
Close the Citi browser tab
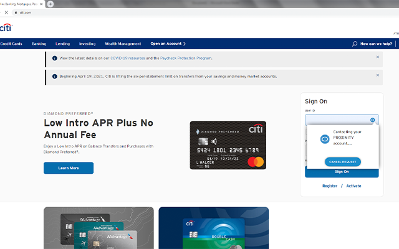click(41, 4)
